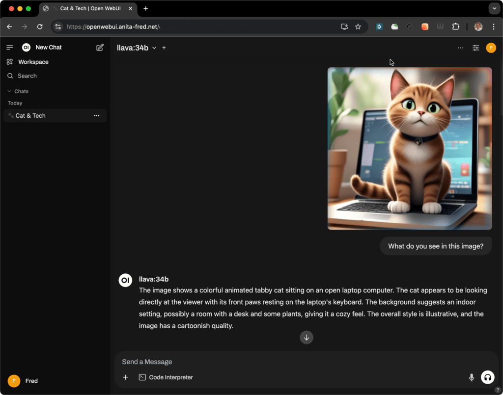Click the new chat pencil icon
The image size is (503, 395).
pyautogui.click(x=100, y=48)
